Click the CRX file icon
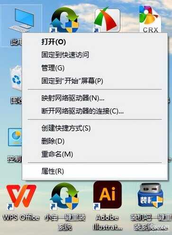 click(x=150, y=19)
